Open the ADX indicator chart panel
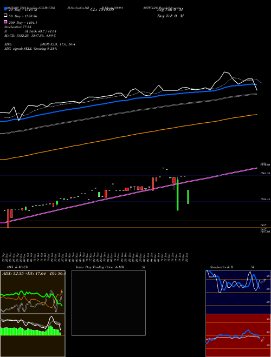Screen dimensions: 271x357 pos(33,292)
